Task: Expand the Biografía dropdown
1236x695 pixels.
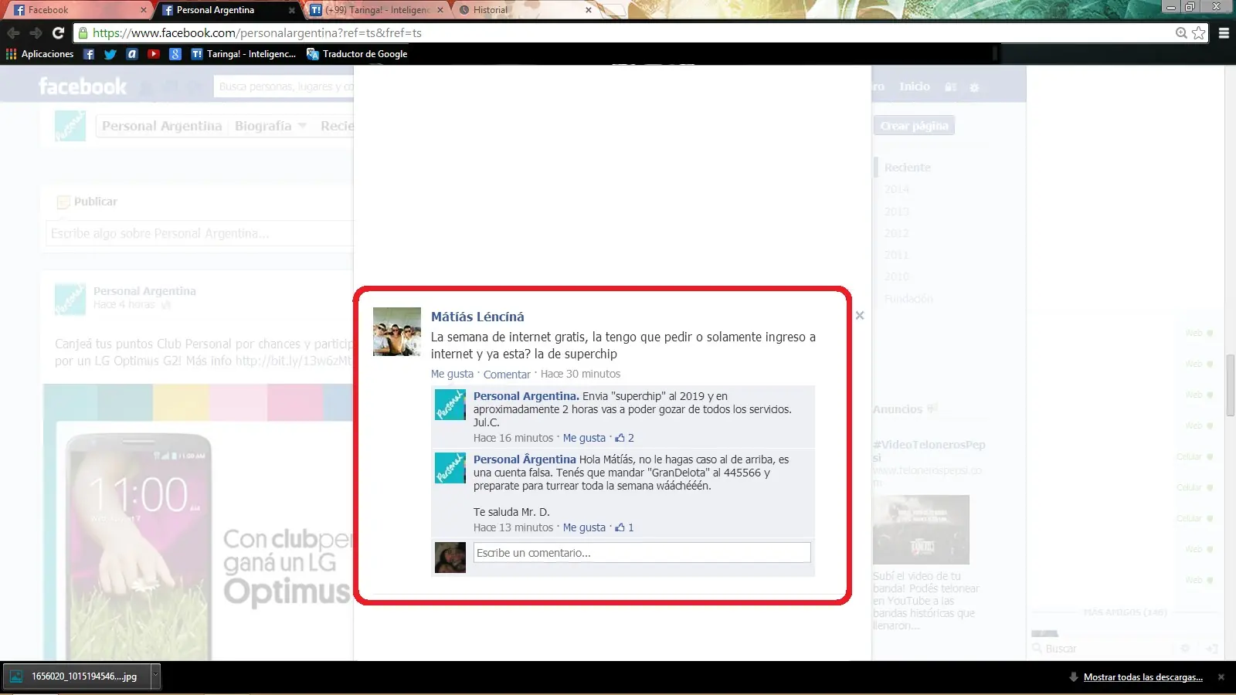Action: pyautogui.click(x=270, y=126)
